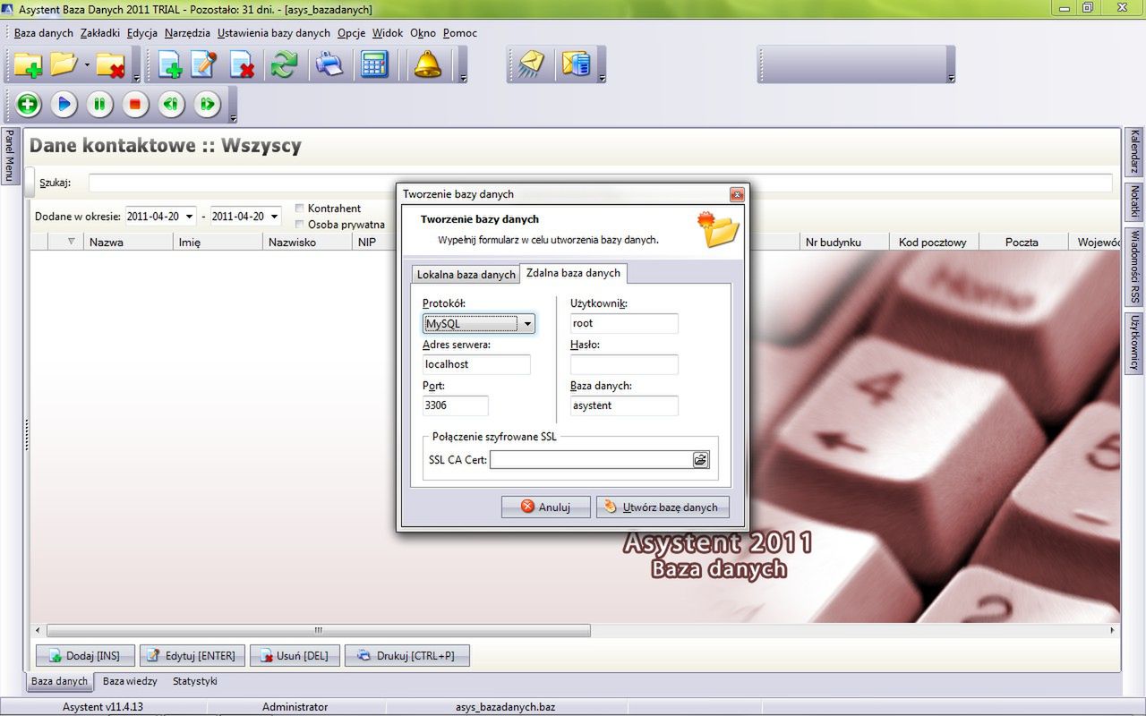Open the Opcje menu
Screen dimensions: 1146x716
point(352,33)
